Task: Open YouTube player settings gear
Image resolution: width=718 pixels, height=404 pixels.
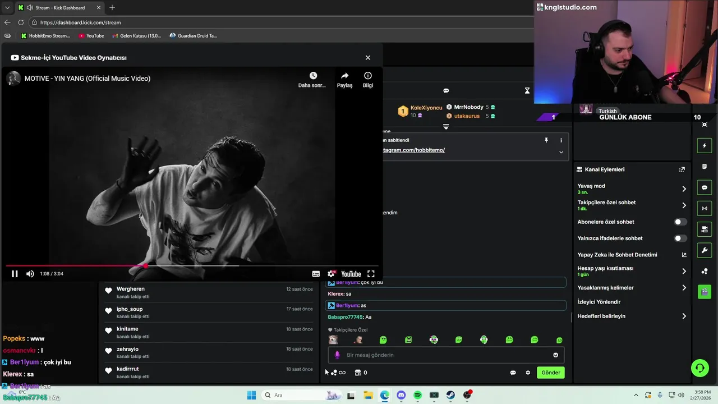Action: click(x=331, y=274)
